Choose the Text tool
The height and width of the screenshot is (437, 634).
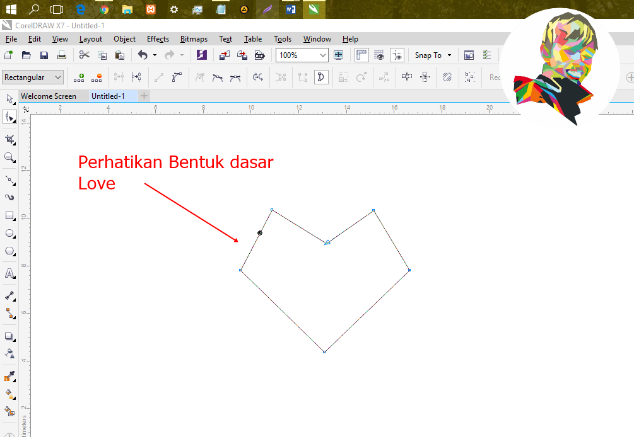click(9, 273)
